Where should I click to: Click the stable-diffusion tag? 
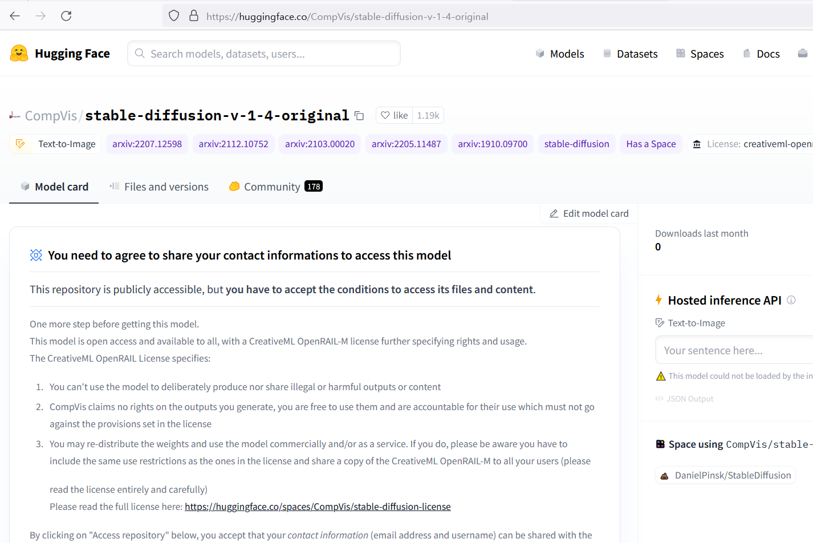coord(577,144)
